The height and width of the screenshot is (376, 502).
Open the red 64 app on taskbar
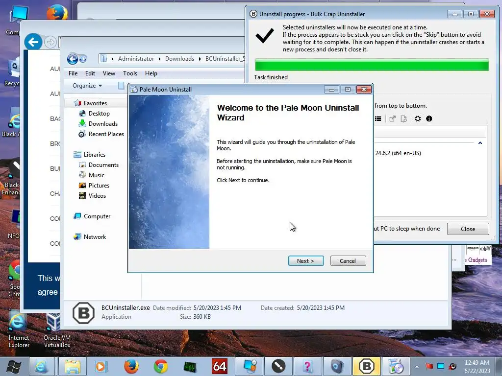click(220, 366)
